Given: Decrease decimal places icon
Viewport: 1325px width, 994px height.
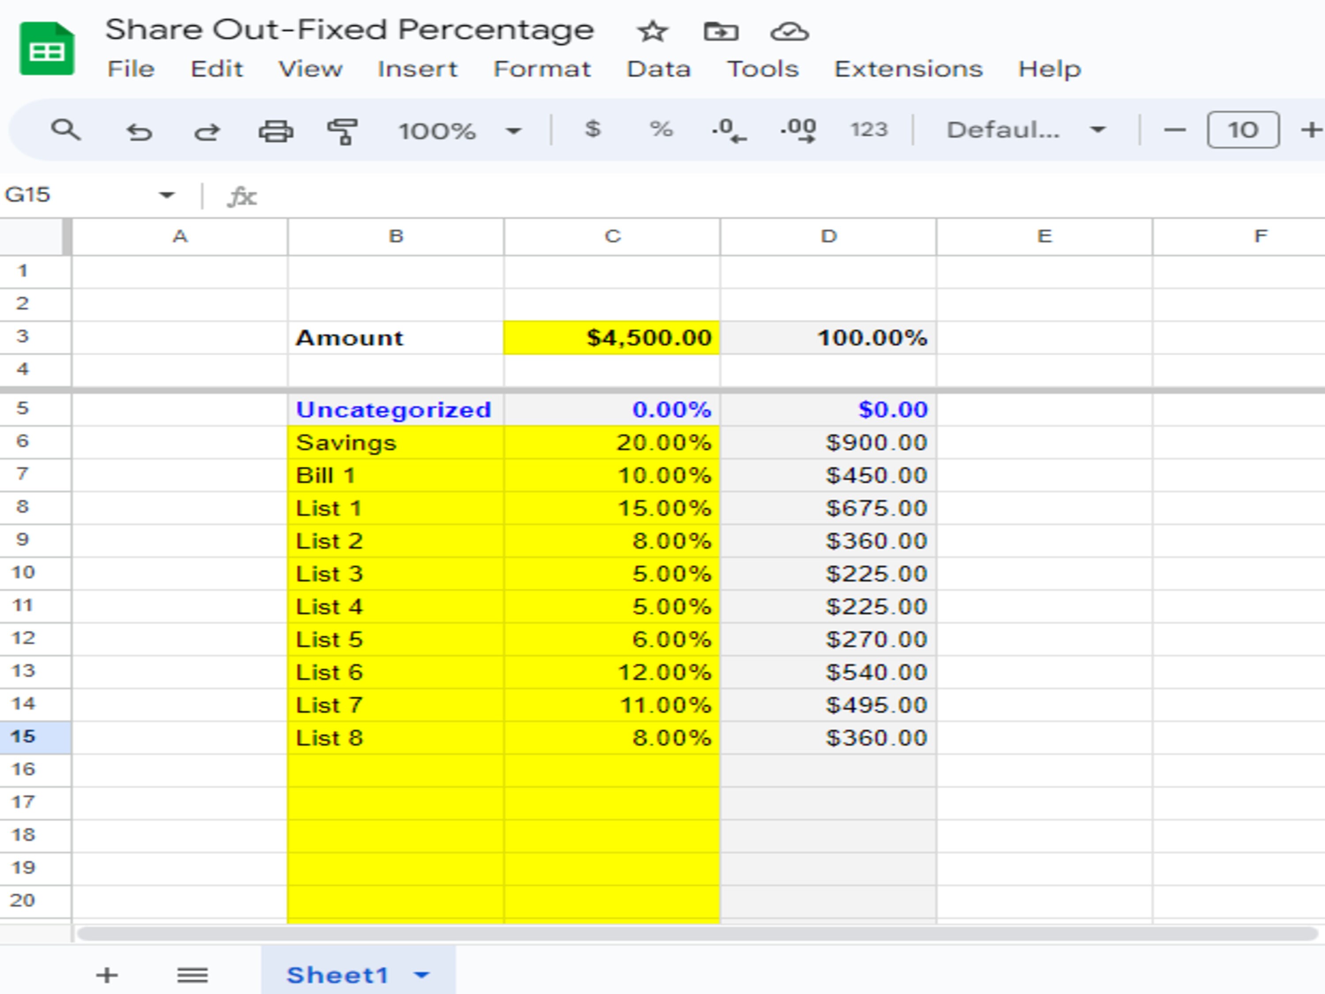Looking at the screenshot, I should point(730,129).
